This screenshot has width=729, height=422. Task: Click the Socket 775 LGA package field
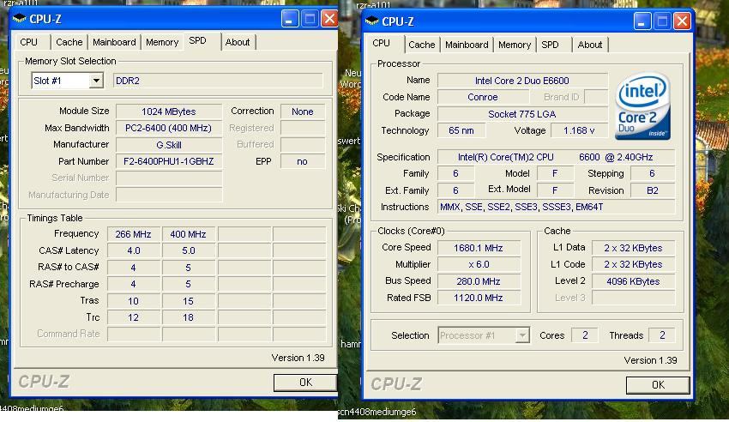coord(522,114)
